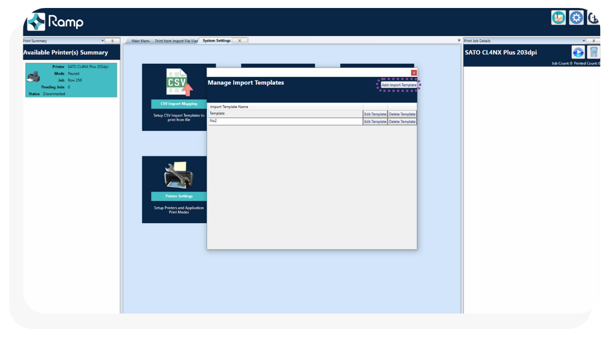Clear print jobs using the recycle bin icon
The height and width of the screenshot is (338, 603).
coord(594,52)
